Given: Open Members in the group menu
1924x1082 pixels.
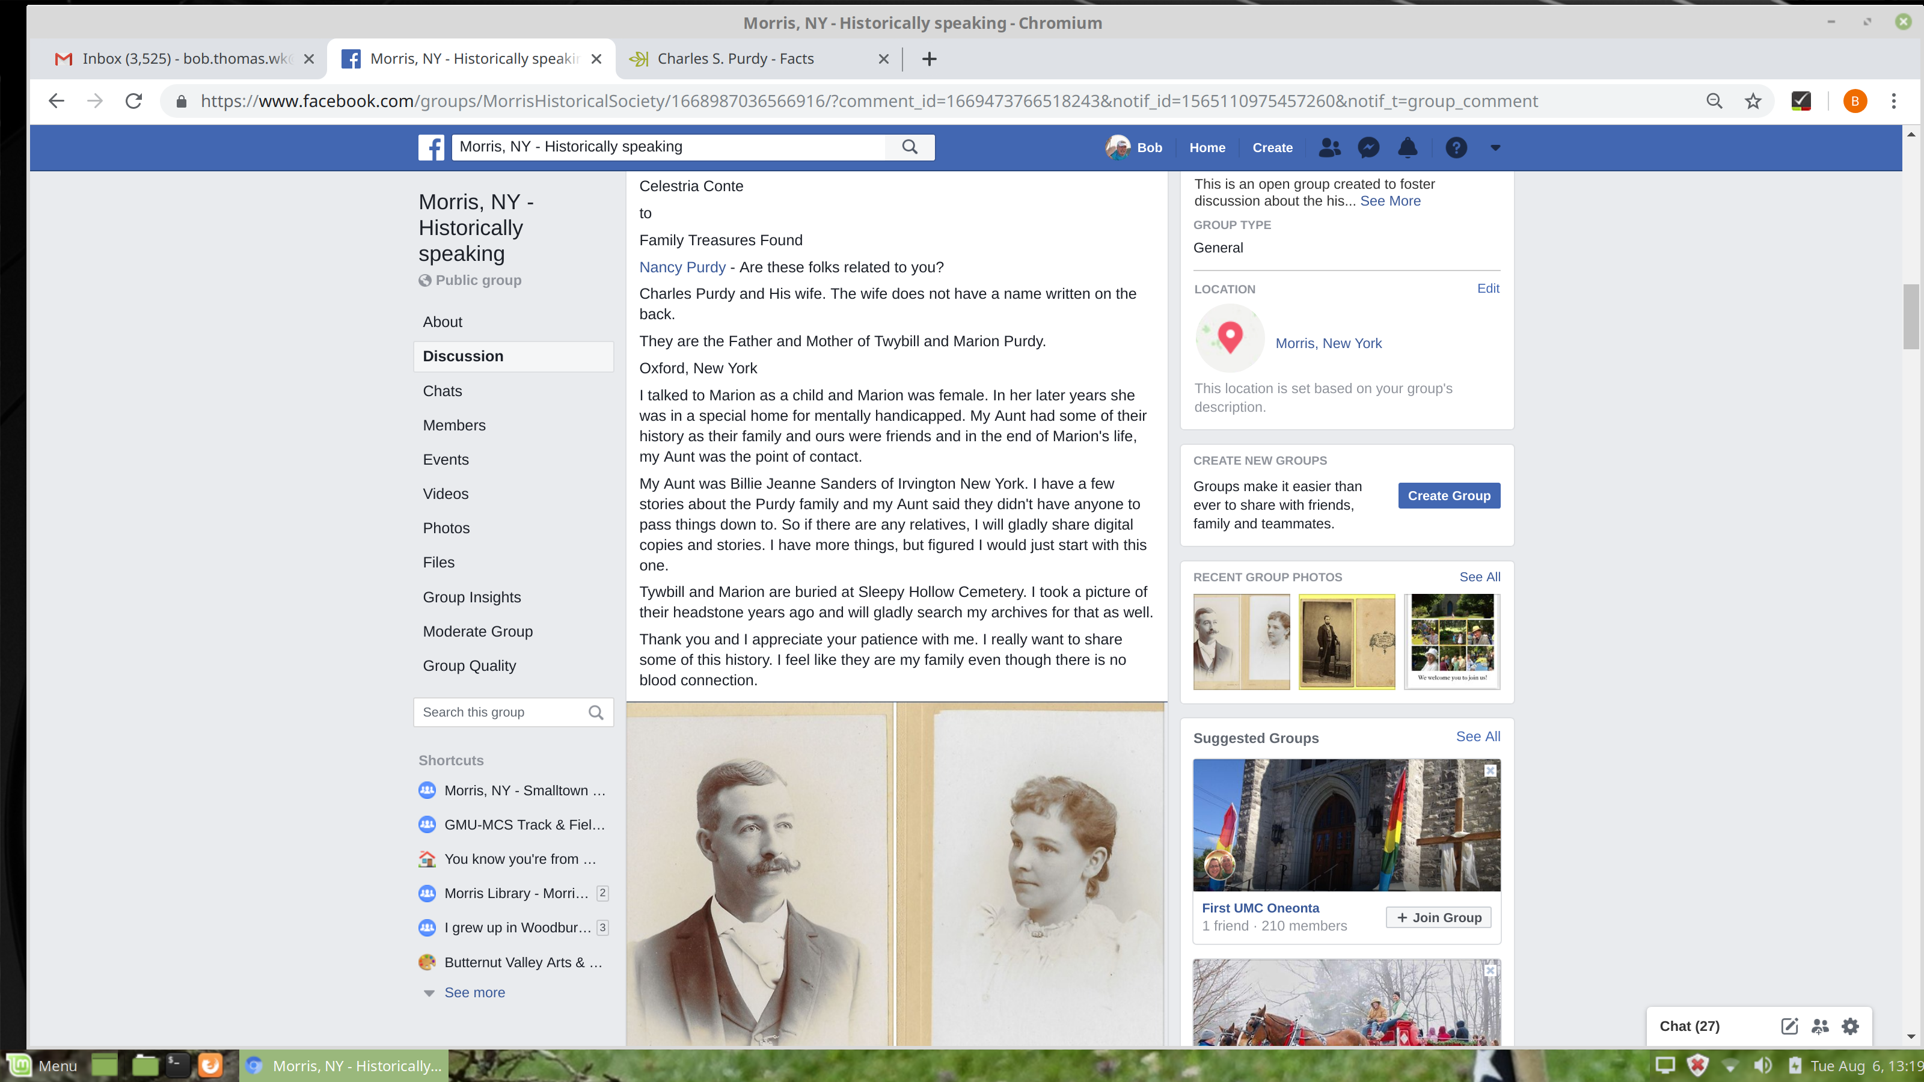Looking at the screenshot, I should [x=454, y=426].
